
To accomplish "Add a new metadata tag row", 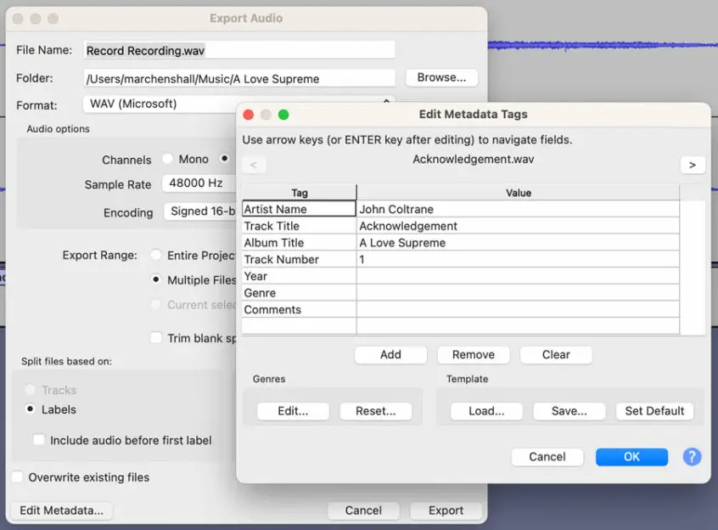I will pos(390,354).
